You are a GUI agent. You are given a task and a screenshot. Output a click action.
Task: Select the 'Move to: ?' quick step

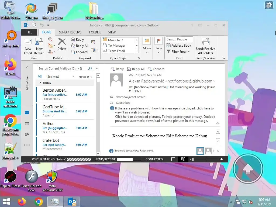[x=118, y=40]
